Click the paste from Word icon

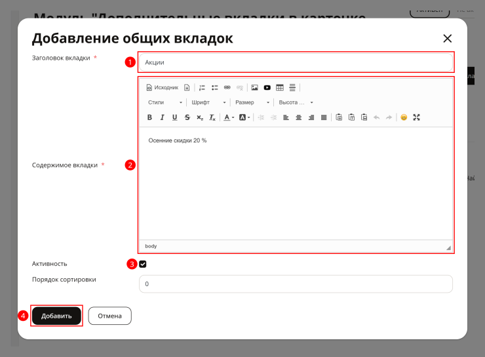[364, 117]
